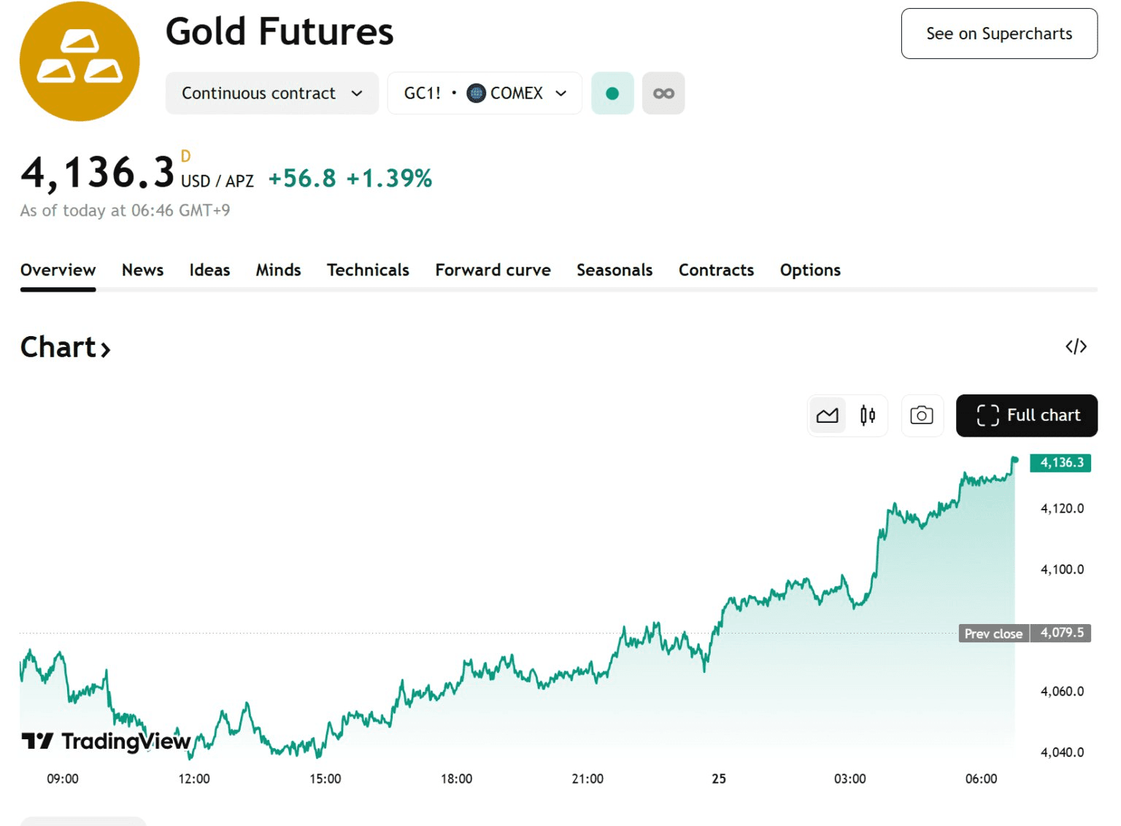Select the Options tab
Screen dimensions: 1121x826
point(810,270)
